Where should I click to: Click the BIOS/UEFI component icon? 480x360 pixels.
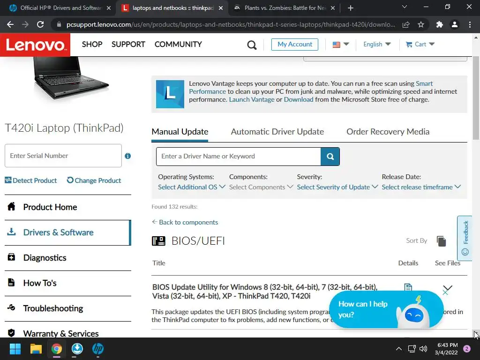pyautogui.click(x=158, y=241)
